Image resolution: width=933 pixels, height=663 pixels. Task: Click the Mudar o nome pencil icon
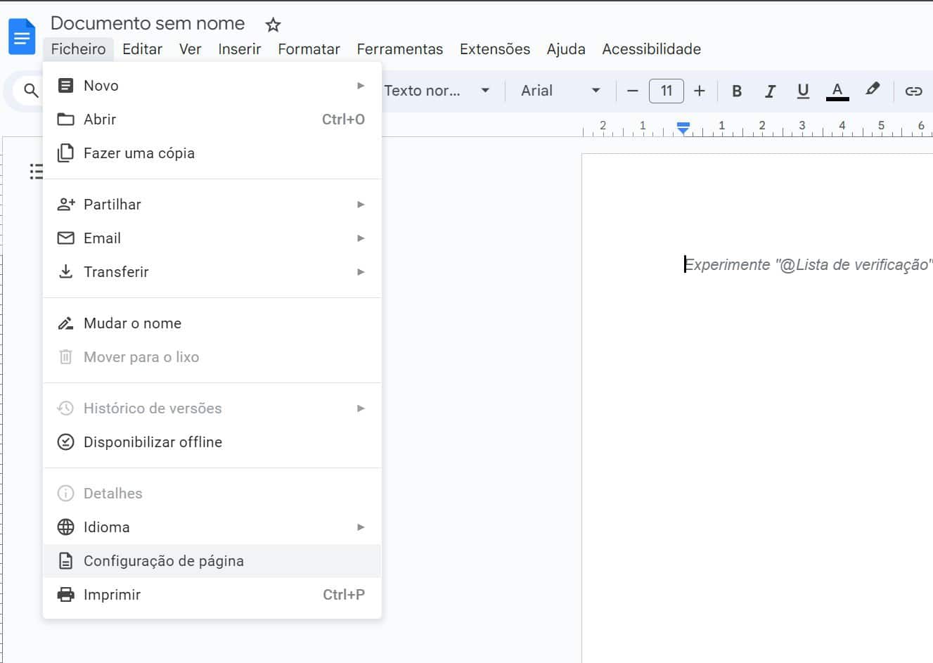click(x=65, y=323)
